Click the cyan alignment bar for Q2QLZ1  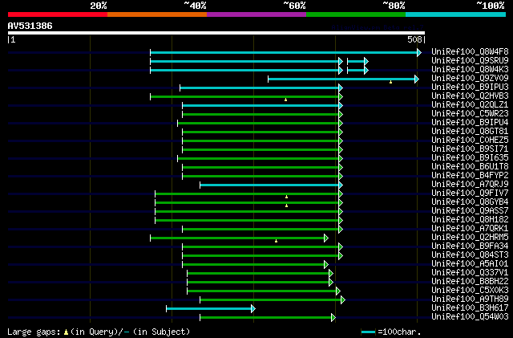click(260, 105)
